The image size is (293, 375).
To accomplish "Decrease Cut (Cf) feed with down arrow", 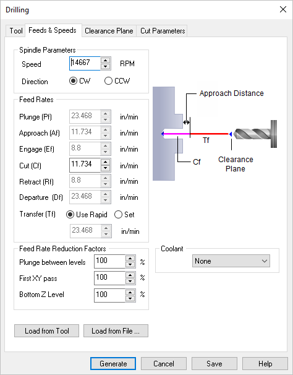I will (x=106, y=168).
